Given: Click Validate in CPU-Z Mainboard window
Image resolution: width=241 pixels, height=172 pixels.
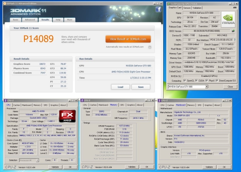Looking at the screenshot, I should coord(209,167).
